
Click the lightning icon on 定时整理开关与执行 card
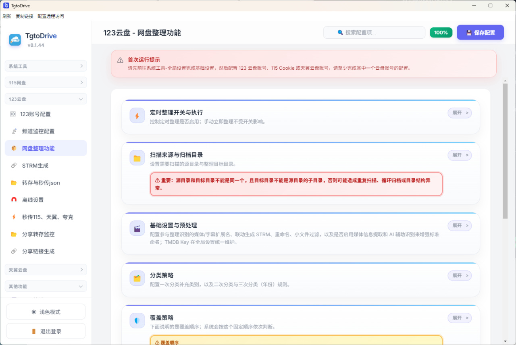137,116
